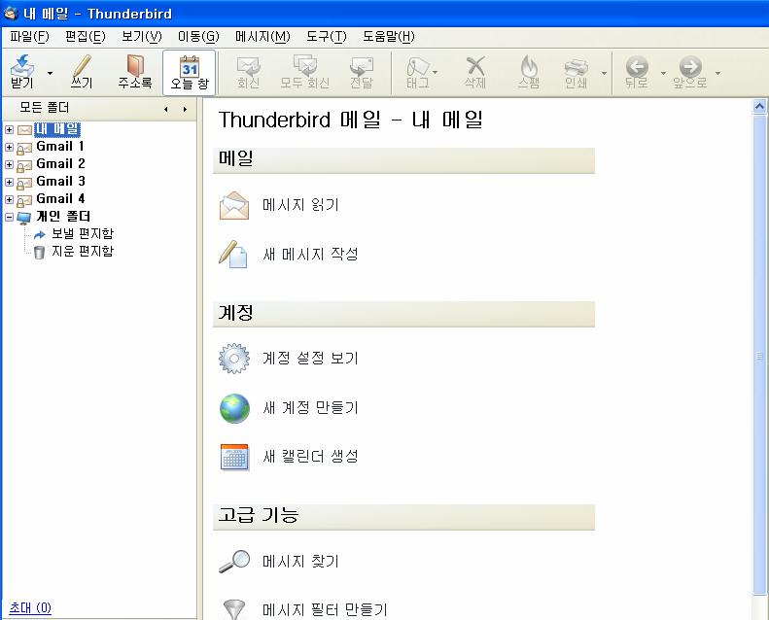
Task: Click the 새 캘린더 생성 calendar icon
Action: (234, 458)
